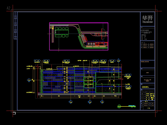Click the lower blue callout tag right of elevation

(x=128, y=86)
